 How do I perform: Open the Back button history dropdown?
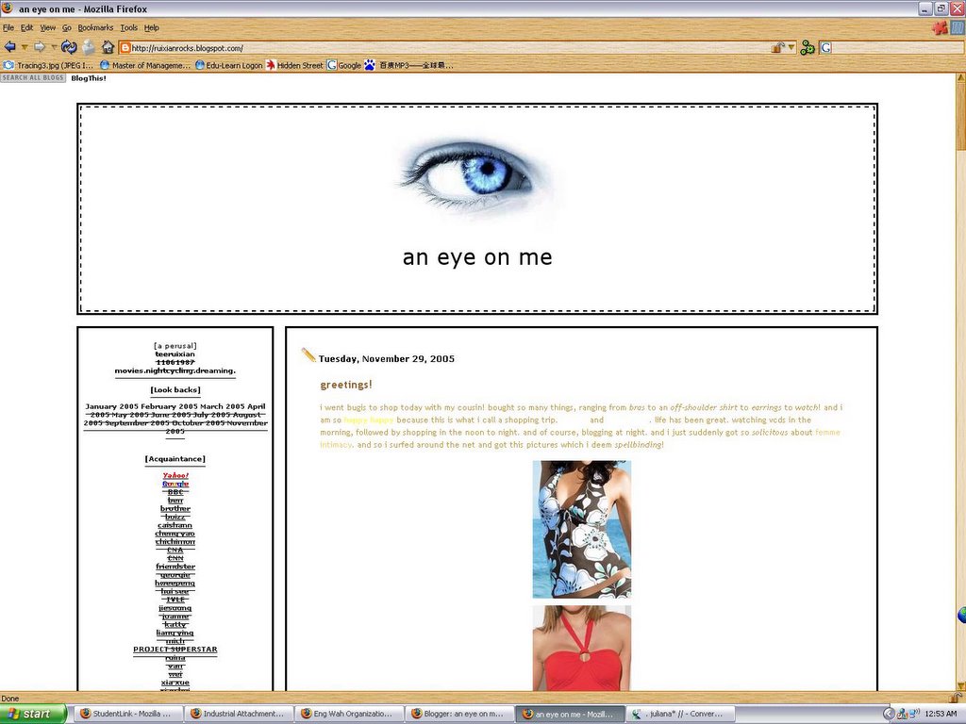pos(25,47)
